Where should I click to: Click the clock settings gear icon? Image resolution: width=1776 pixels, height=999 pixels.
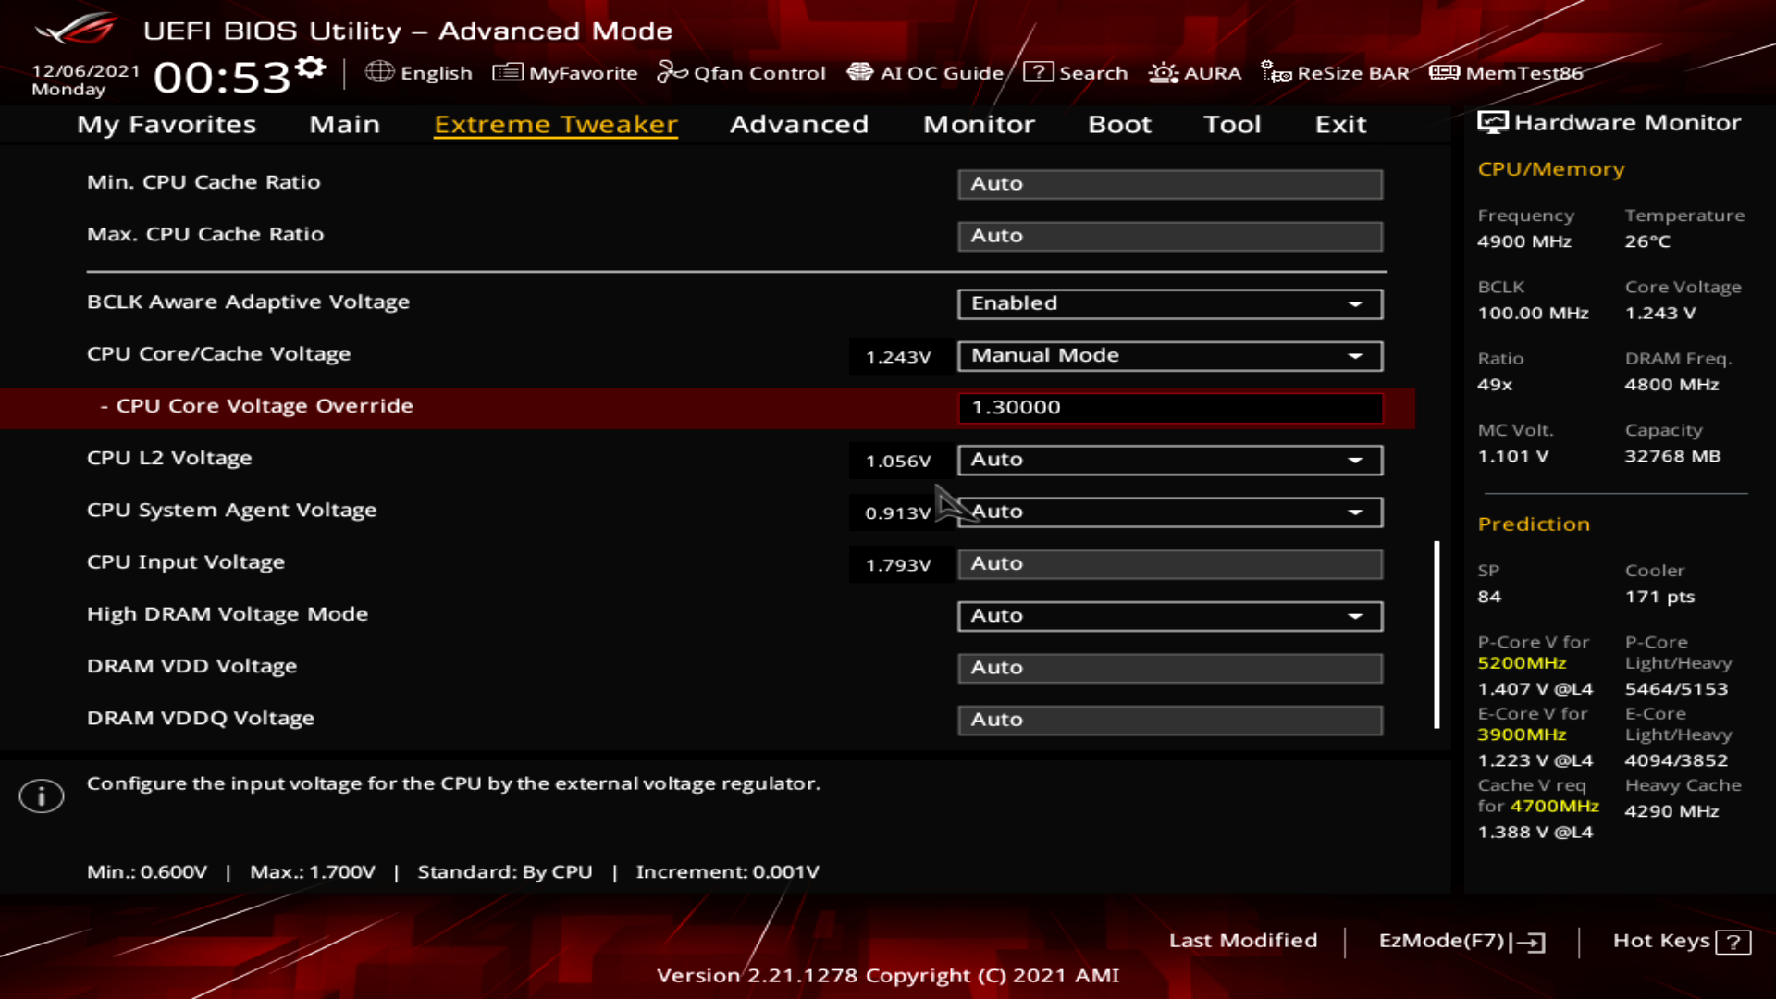click(x=311, y=67)
